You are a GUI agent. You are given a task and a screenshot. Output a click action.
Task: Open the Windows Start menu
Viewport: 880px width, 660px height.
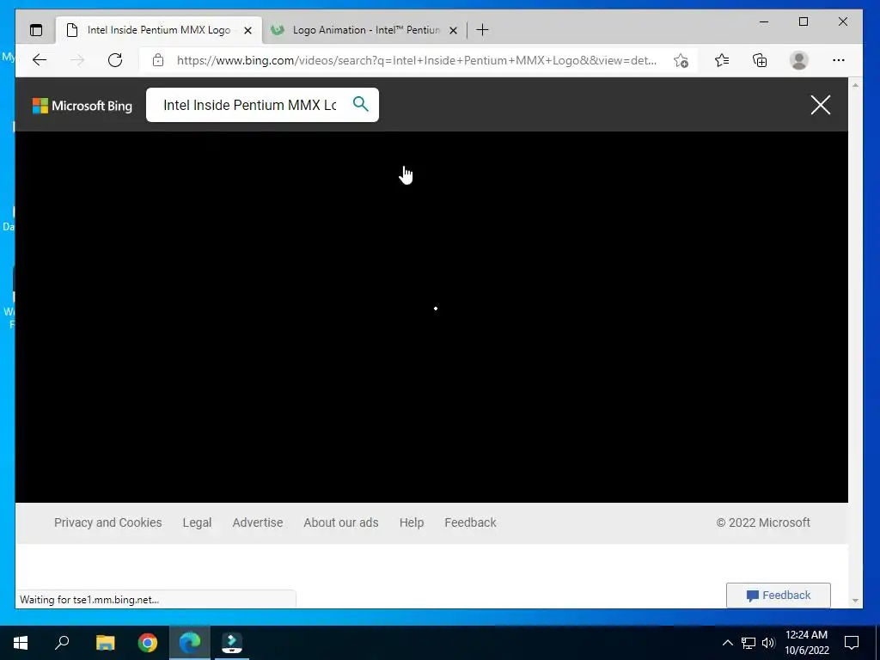(21, 643)
